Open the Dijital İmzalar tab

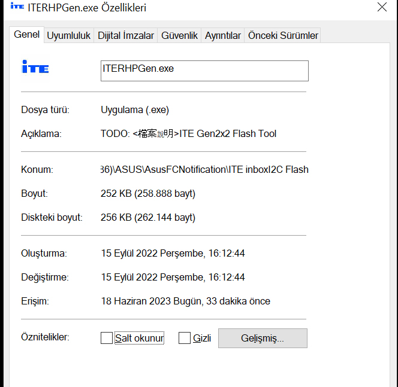(x=126, y=35)
